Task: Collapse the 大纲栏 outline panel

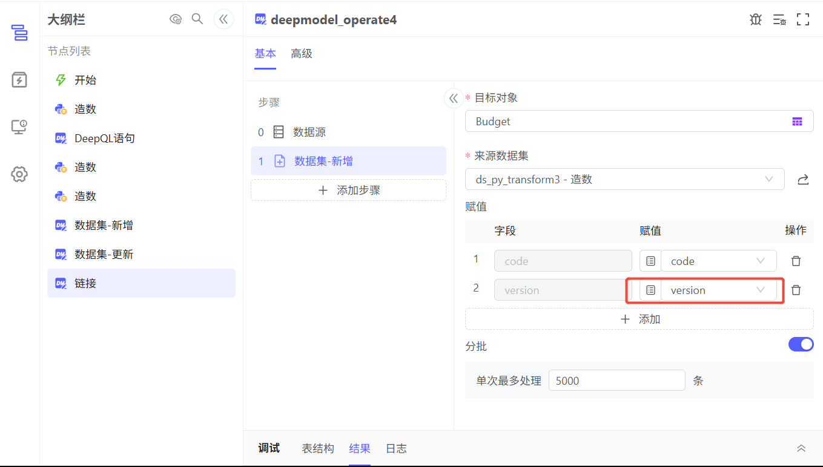Action: point(223,19)
